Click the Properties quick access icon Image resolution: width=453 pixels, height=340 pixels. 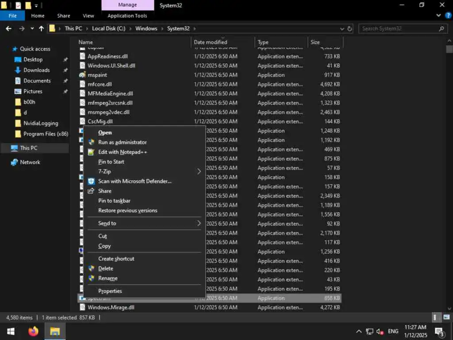point(18,5)
